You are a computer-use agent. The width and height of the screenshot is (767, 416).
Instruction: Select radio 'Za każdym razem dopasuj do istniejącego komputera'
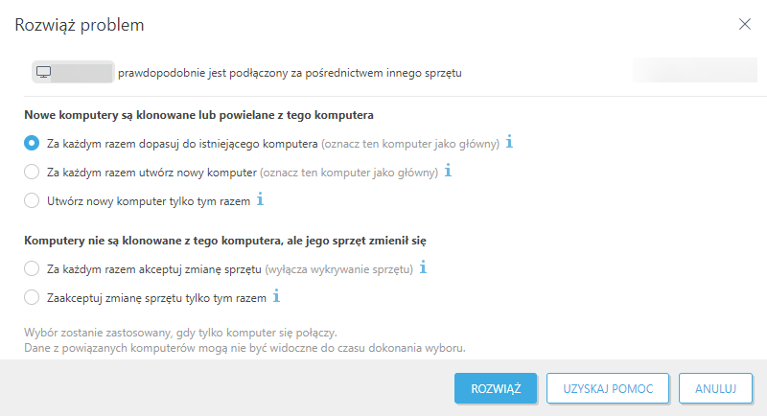33,144
